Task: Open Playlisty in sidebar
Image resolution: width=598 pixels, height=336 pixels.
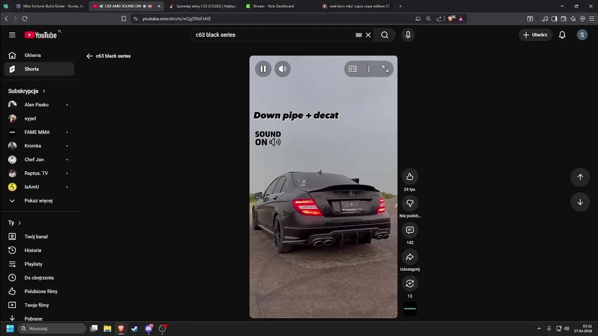Action: [39, 264]
